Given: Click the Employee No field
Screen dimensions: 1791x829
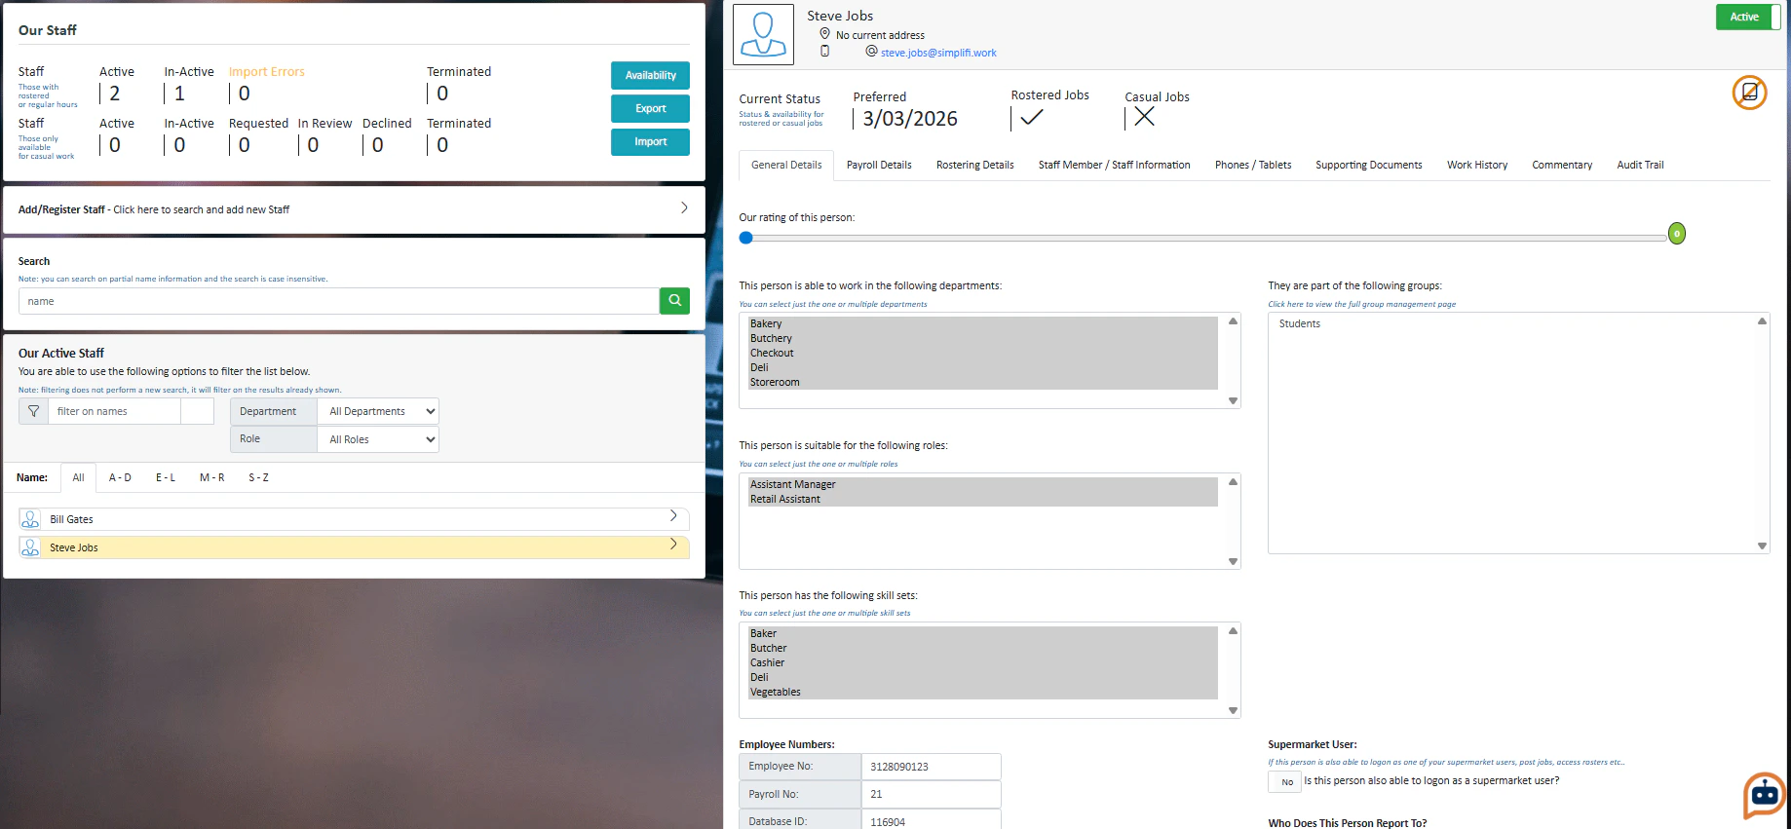Looking at the screenshot, I should coord(931,767).
